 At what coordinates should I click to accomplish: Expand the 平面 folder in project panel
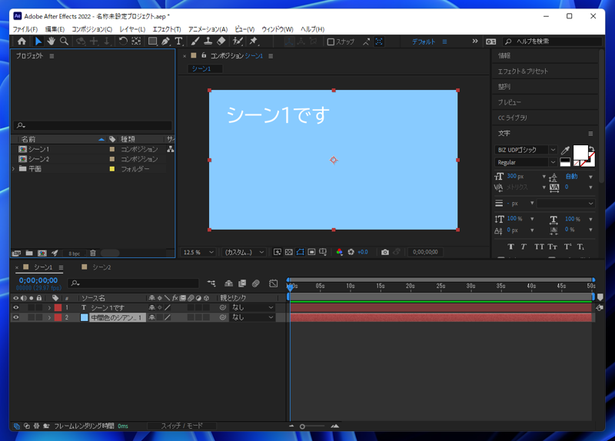[x=14, y=169]
